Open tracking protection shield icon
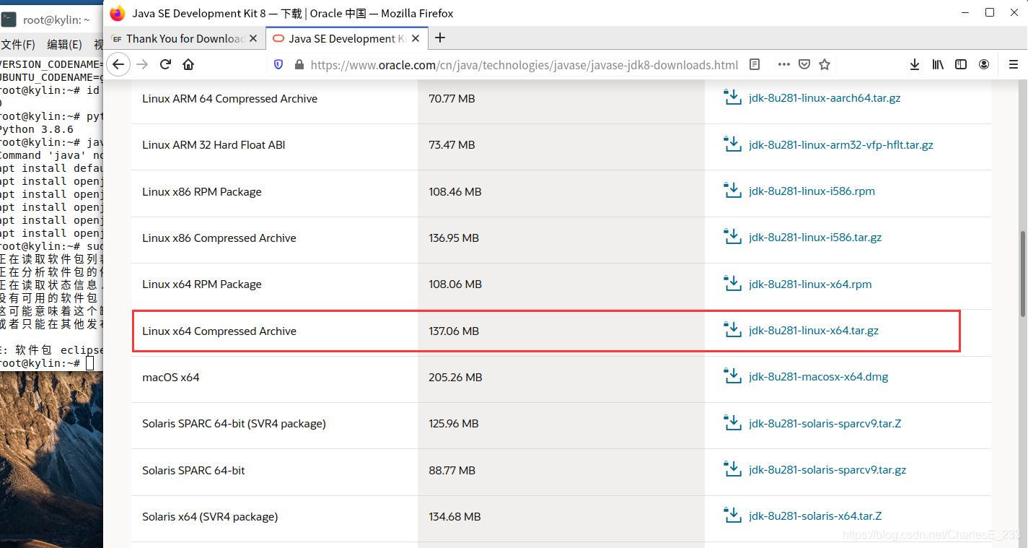 [279, 64]
